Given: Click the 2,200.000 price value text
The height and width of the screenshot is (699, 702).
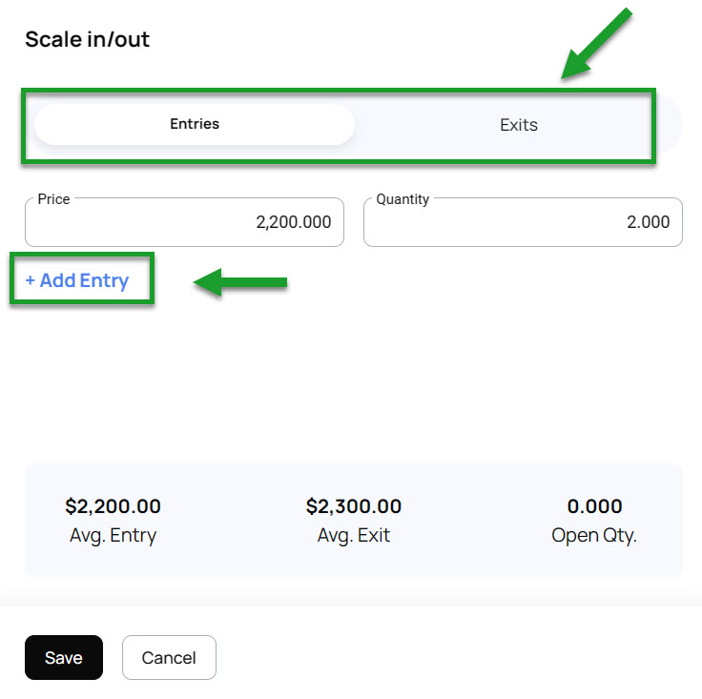Looking at the screenshot, I should tap(293, 222).
